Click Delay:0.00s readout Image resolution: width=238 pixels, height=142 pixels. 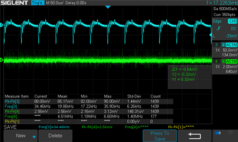tap(76, 3)
